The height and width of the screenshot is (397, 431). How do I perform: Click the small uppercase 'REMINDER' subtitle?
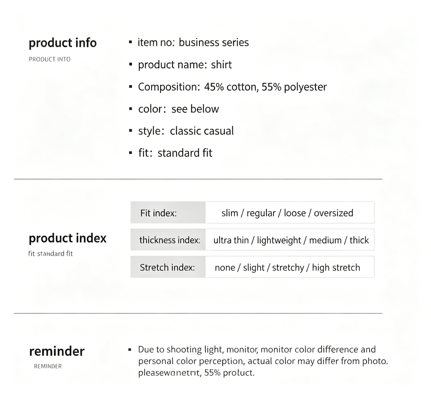pyautogui.click(x=48, y=366)
